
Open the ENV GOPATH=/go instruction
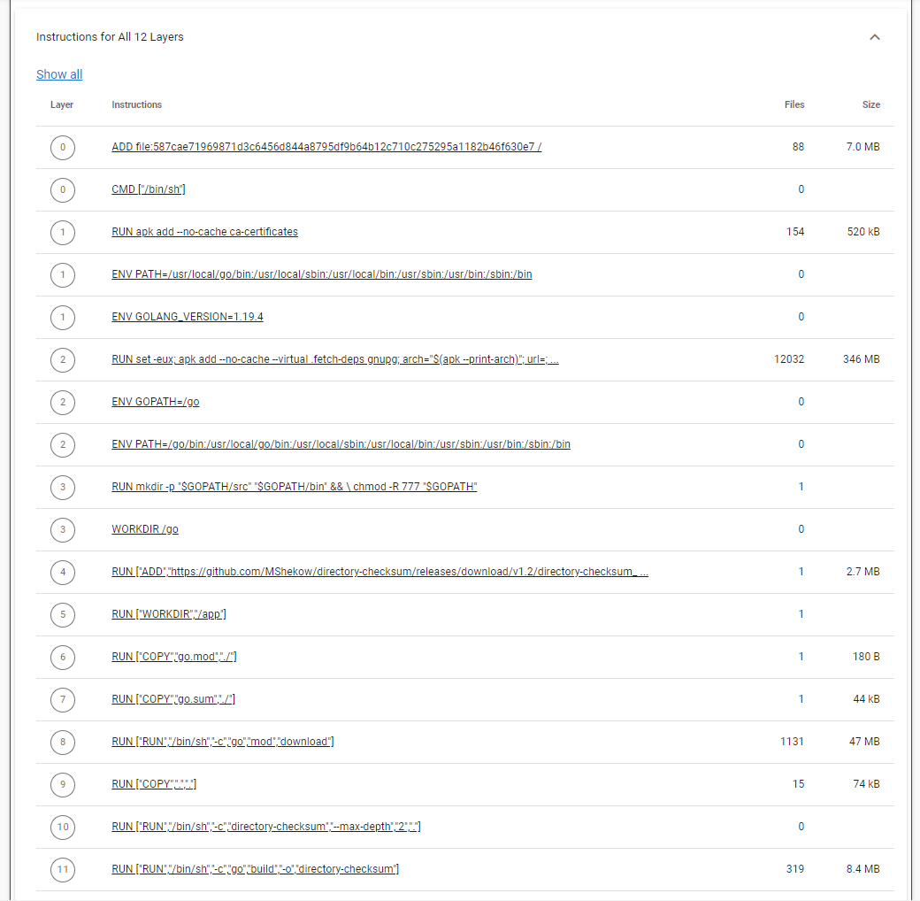pos(156,402)
